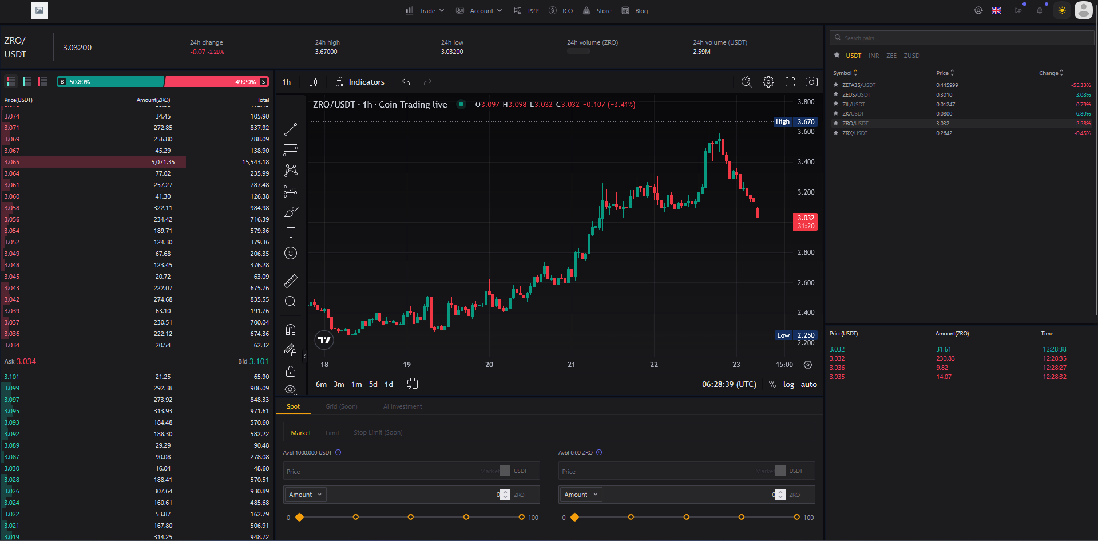This screenshot has height=541, width=1098.
Task: Take a chart snapshot with camera icon
Action: pos(811,82)
